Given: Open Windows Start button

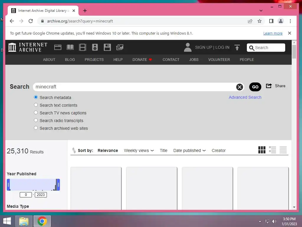Looking at the screenshot, I should tap(7, 221).
